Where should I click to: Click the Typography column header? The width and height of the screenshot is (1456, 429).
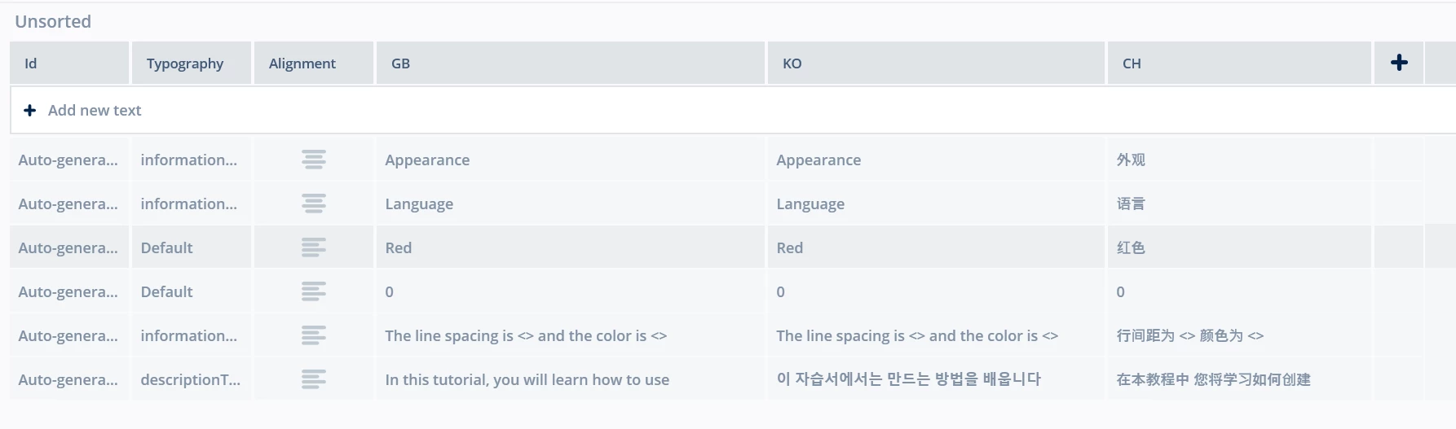tap(192, 63)
